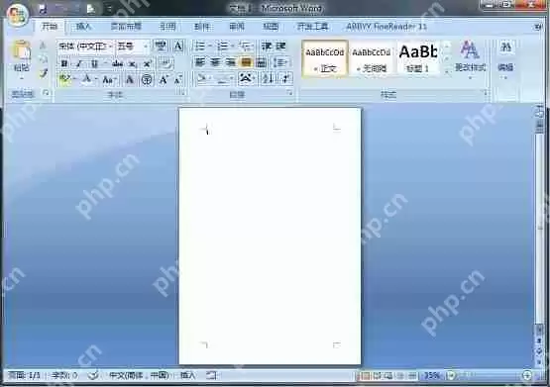
Task: Click the Clear Formatting eraser icon
Action: (165, 63)
